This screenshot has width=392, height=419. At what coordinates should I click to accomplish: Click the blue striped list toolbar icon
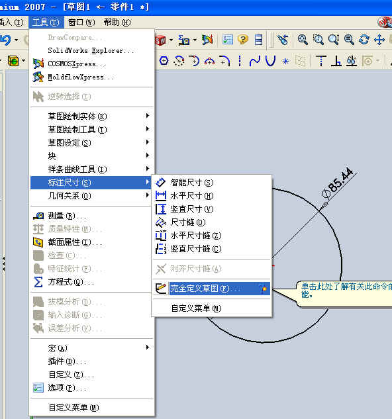[x=258, y=40]
